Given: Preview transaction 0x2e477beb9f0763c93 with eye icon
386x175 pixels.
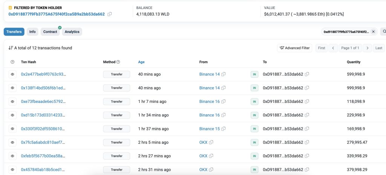Looking at the screenshot, I should pos(12,74).
